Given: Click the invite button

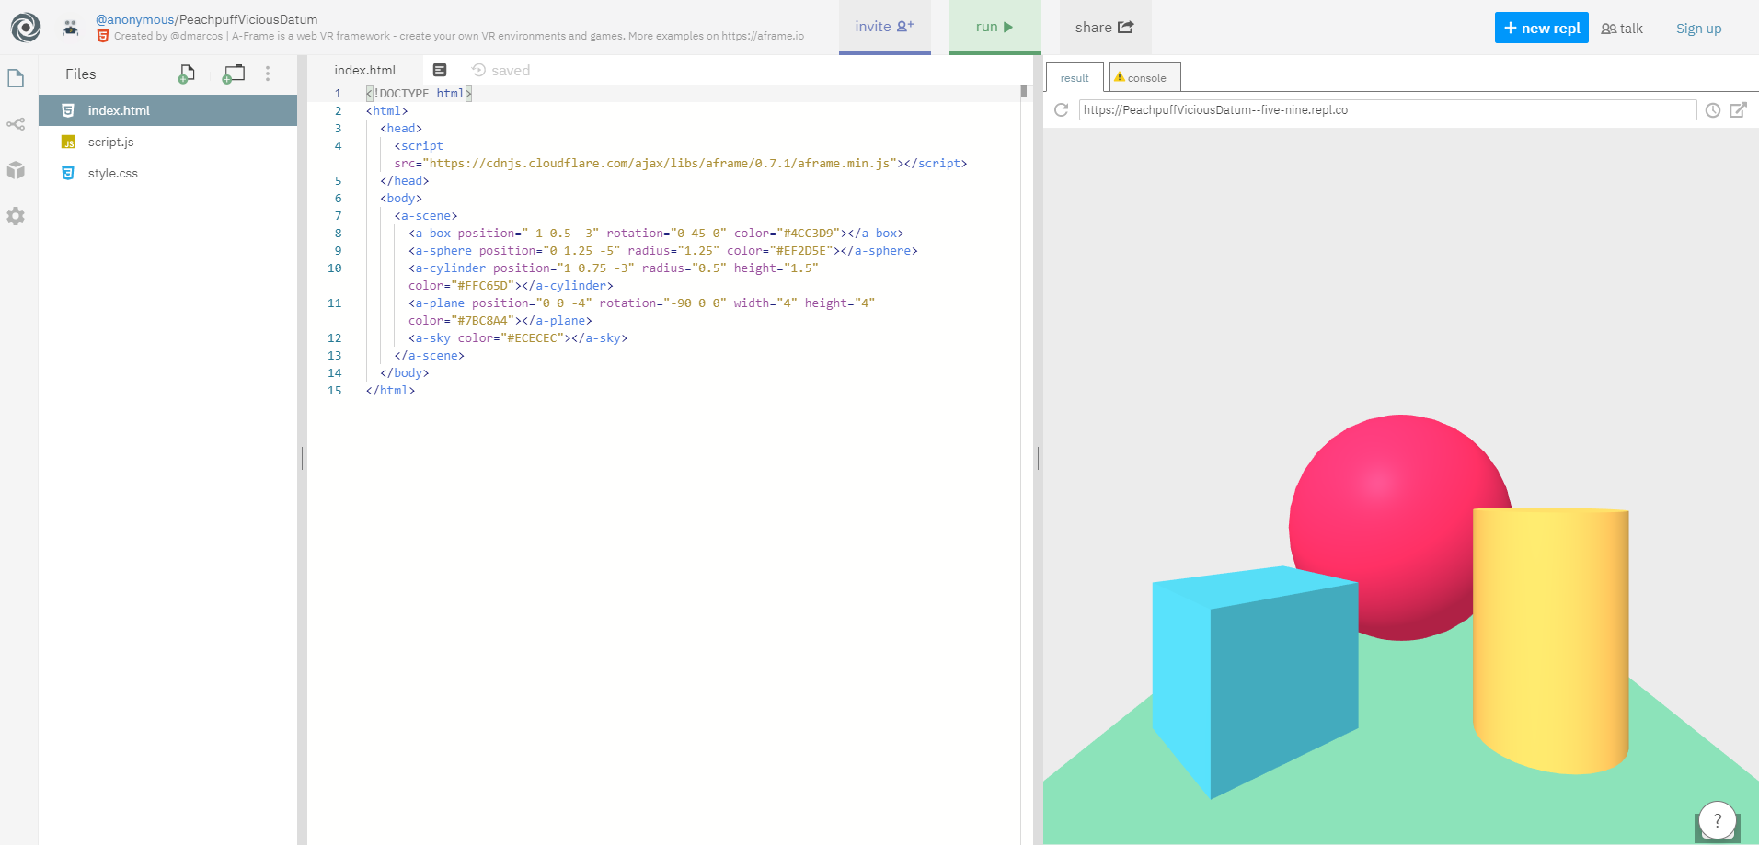Looking at the screenshot, I should 884,27.
